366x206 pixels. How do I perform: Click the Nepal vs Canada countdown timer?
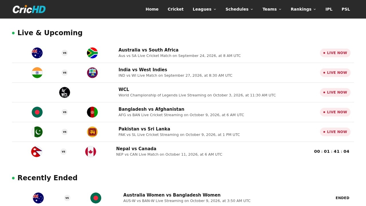click(x=332, y=152)
